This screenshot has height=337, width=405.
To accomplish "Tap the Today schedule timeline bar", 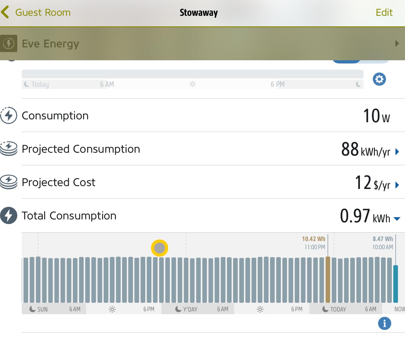I will (x=192, y=74).
